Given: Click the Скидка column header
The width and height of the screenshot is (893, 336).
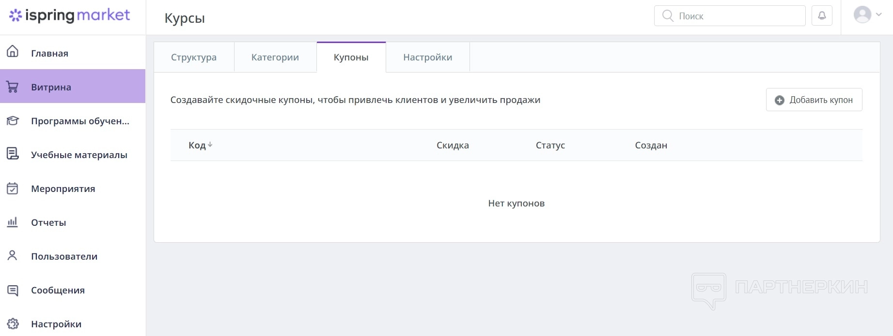Looking at the screenshot, I should (x=453, y=146).
